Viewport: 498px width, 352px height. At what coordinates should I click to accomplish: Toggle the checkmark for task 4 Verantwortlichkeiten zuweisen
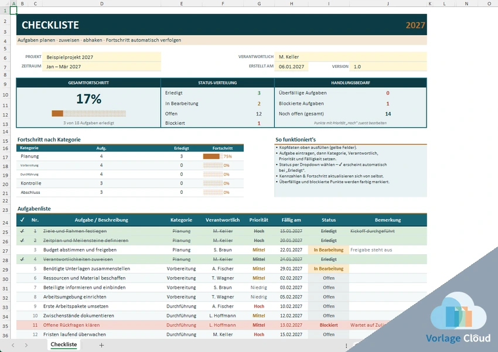click(x=22, y=259)
